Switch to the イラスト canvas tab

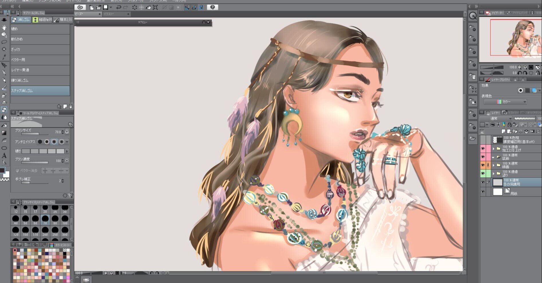point(117,14)
